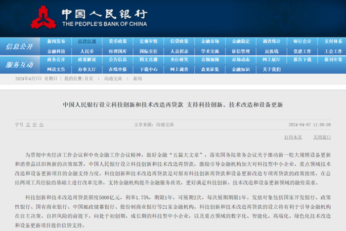
Task: Click the 沟通交流 breadcrumb link
Action: (113, 79)
